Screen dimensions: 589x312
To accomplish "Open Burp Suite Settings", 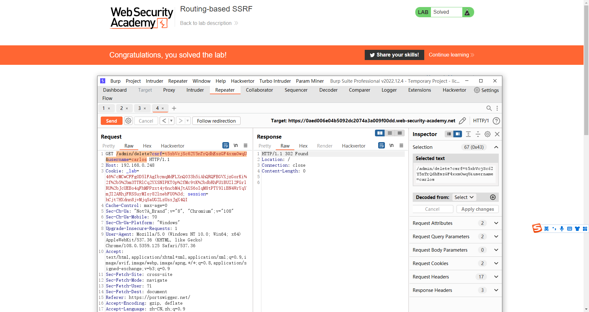I will (486, 90).
